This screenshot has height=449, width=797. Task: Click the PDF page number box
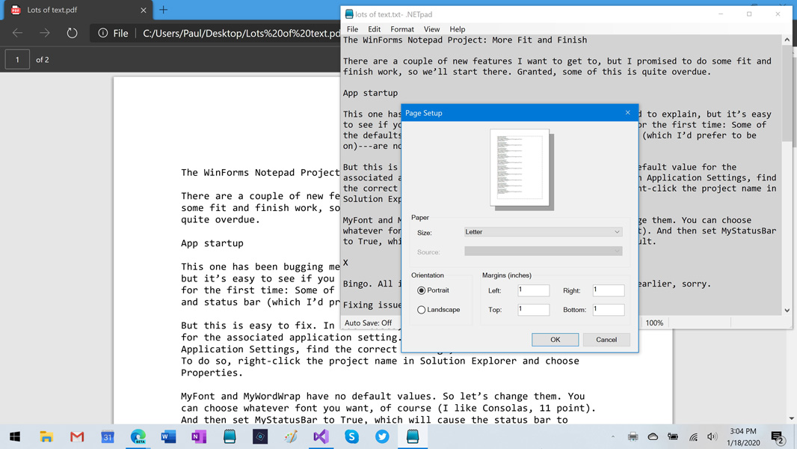point(17,60)
